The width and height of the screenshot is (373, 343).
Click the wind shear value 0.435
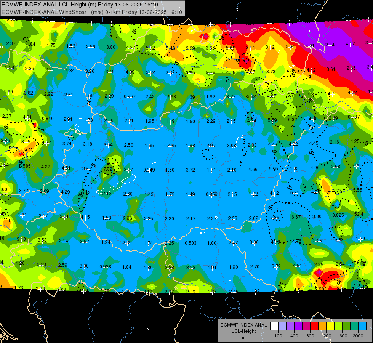click(x=170, y=146)
